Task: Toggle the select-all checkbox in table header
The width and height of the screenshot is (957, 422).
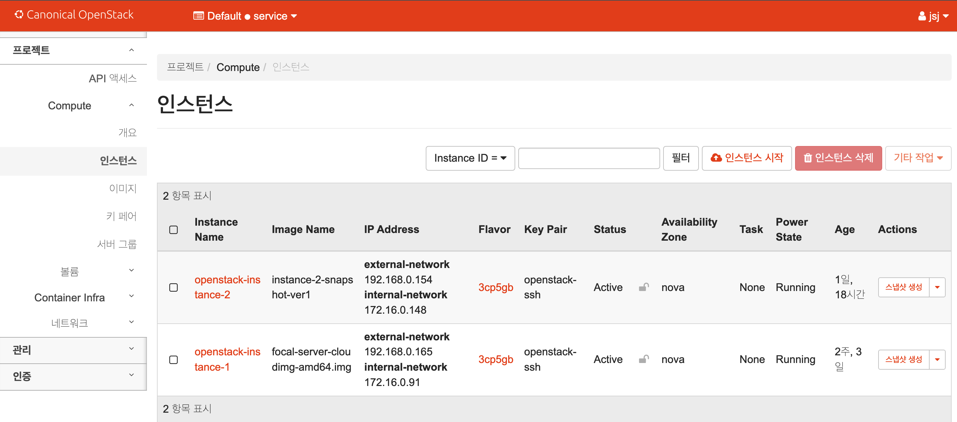Action: 174,230
